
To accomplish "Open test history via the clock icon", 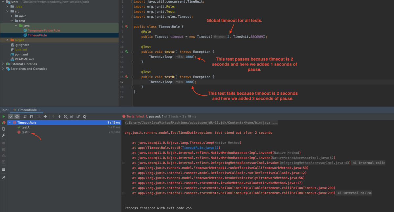I will pos(66,117).
